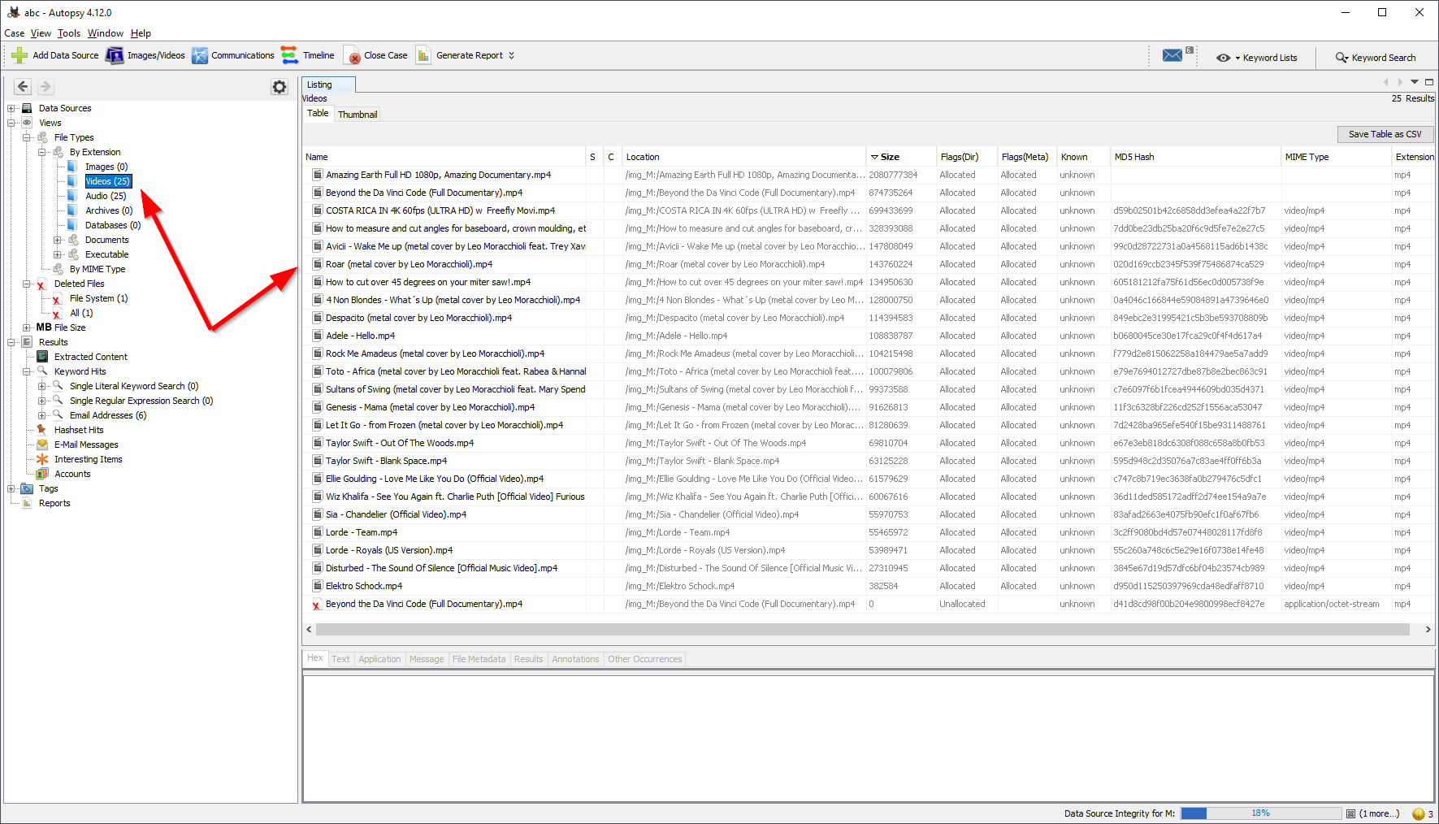Open the Communications tool icon
Viewport: 1439px width, 824px height.
200,55
